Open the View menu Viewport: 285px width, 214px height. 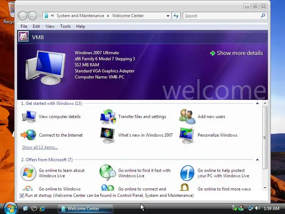tap(50, 26)
